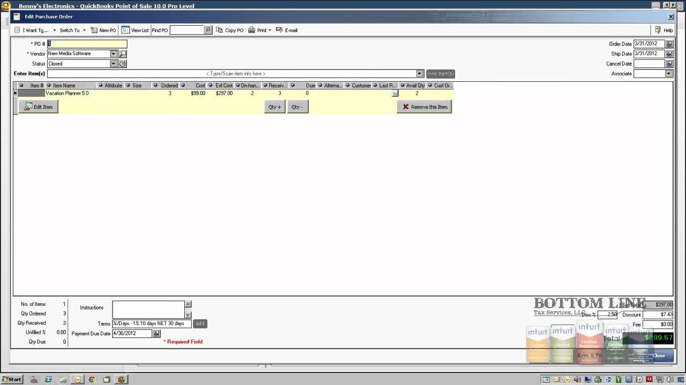Click the Fee amount field

658,324
